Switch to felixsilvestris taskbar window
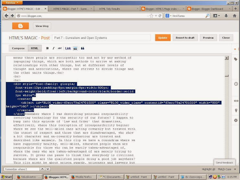 [29, 177]
